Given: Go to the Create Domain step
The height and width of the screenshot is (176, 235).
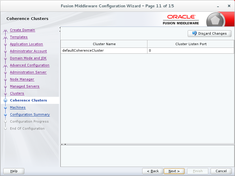Looking at the screenshot, I should (23, 30).
